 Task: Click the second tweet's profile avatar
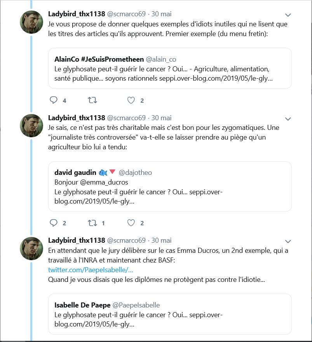(31, 126)
